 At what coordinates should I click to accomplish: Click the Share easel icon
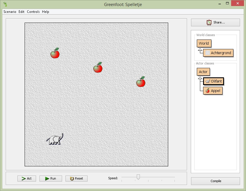(x=209, y=22)
